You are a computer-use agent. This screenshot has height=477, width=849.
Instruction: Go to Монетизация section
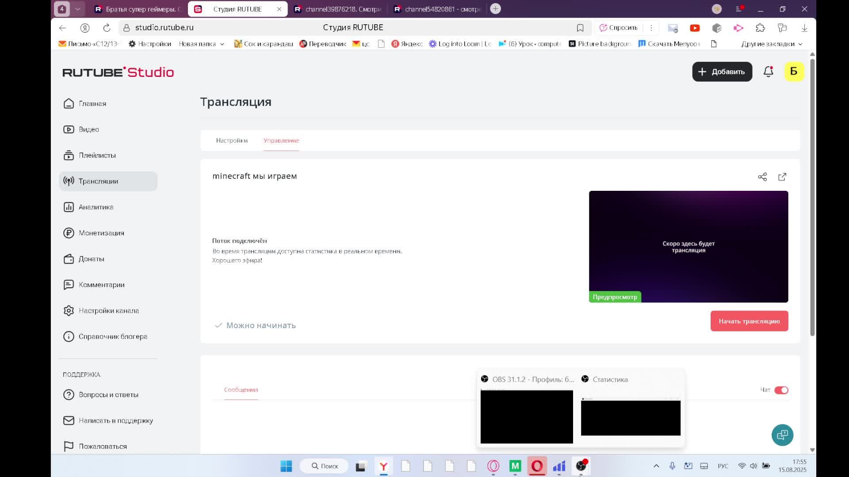point(101,233)
